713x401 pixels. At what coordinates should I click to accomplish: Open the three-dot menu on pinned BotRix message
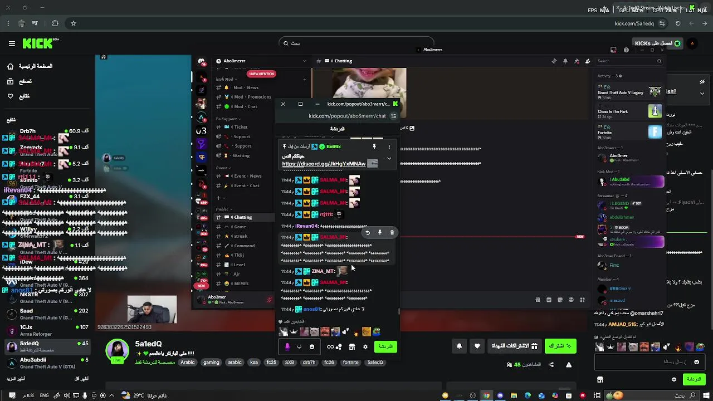[389, 146]
